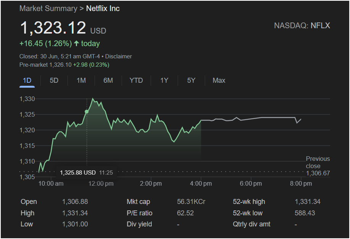Click the +16.45 (1.26%) change text
Viewport: 350px width, 239px height.
(46, 43)
